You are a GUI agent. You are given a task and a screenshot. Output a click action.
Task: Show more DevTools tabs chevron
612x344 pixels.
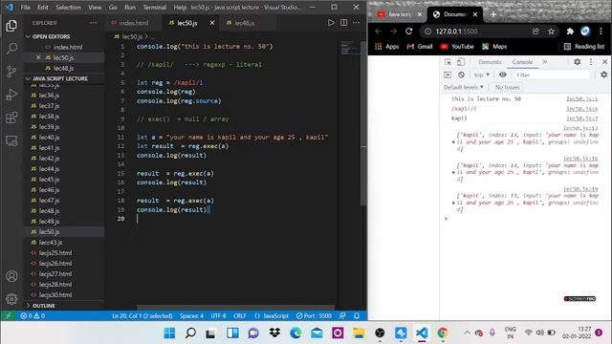[545, 62]
